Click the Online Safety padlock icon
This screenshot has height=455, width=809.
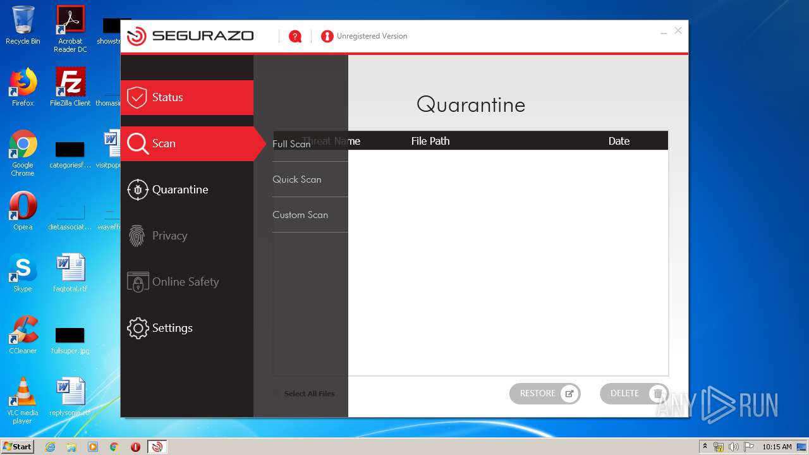[137, 282]
